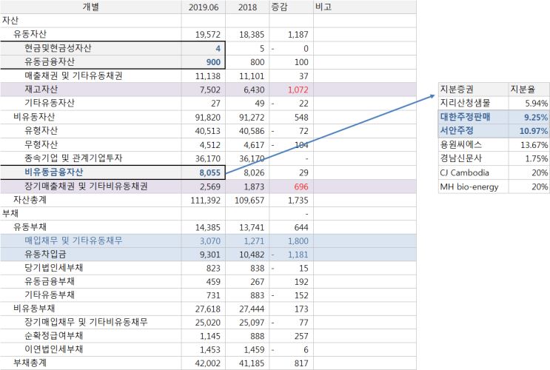Click the 유동부채 label
The width and height of the screenshot is (550, 370).
(x=30, y=227)
